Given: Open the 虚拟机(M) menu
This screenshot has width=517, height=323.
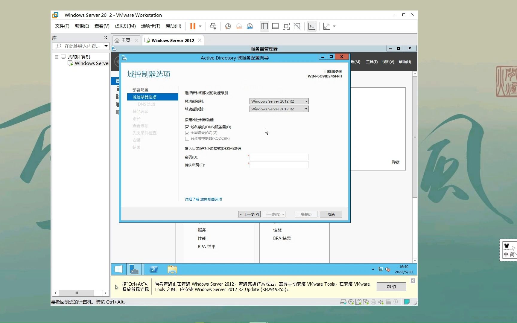Looking at the screenshot, I should (x=125, y=26).
